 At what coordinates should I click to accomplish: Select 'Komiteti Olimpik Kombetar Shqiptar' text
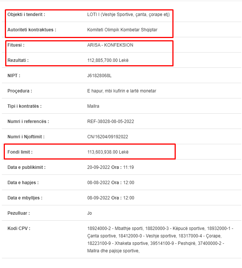[x=122, y=30]
